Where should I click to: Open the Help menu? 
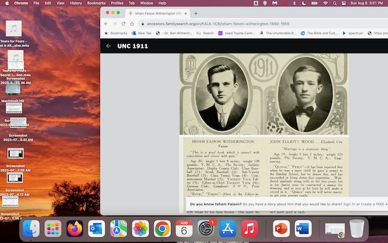pos(162,3)
